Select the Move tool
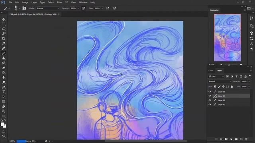This screenshot has height=143, width=255. tap(4, 19)
